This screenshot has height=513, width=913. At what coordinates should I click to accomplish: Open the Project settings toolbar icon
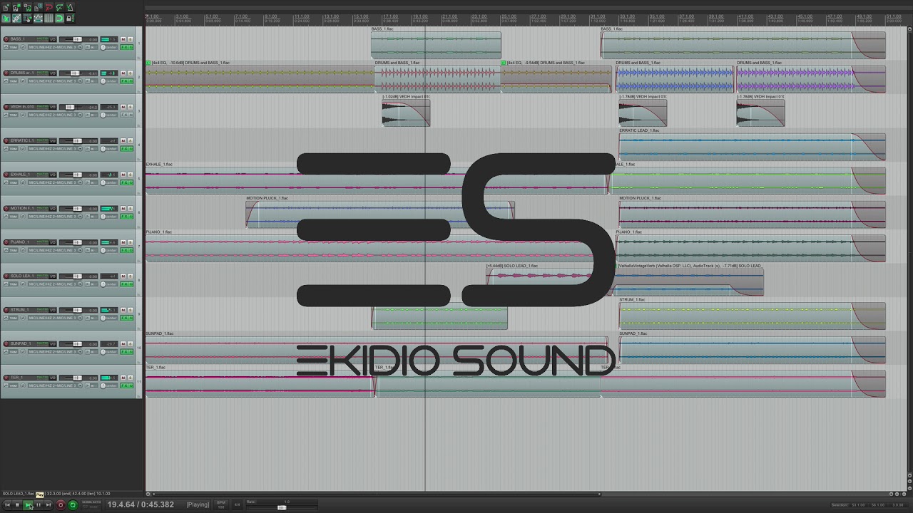(x=38, y=8)
